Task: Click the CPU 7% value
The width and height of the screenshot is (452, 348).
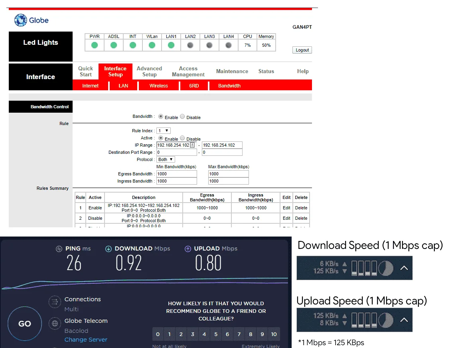Action: click(247, 45)
